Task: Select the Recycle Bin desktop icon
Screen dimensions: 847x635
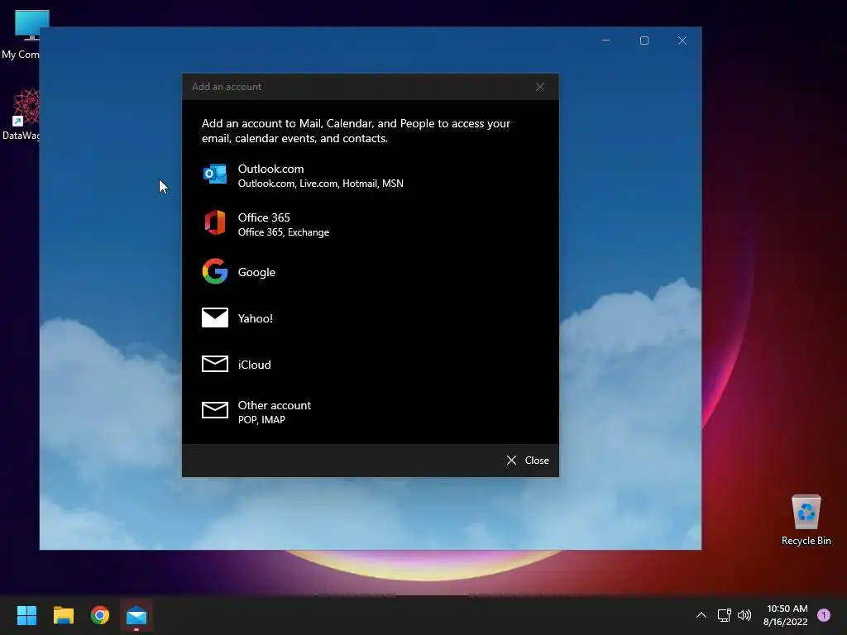Action: (x=806, y=520)
